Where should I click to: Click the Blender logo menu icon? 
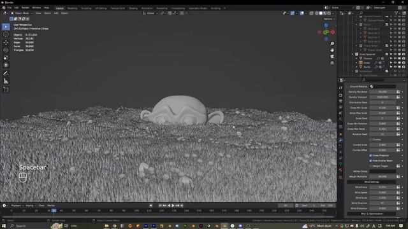(4, 8)
